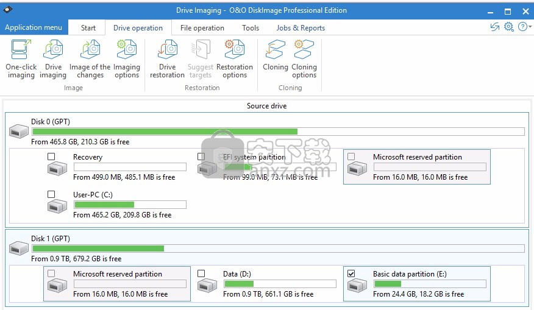
Task: Open Imaging options
Action: click(x=127, y=59)
